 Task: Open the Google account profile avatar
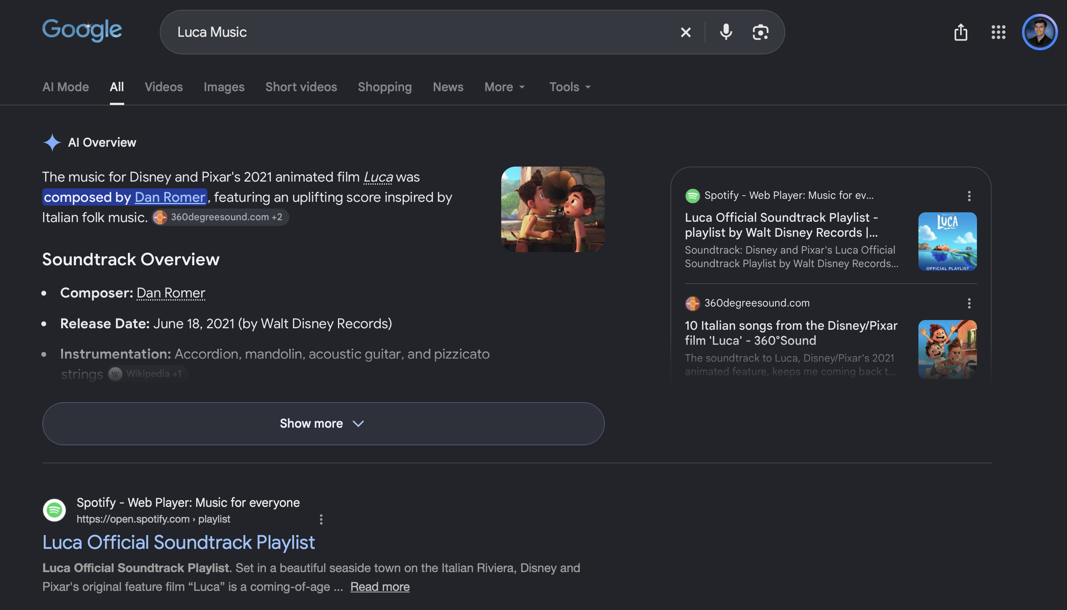1039,32
